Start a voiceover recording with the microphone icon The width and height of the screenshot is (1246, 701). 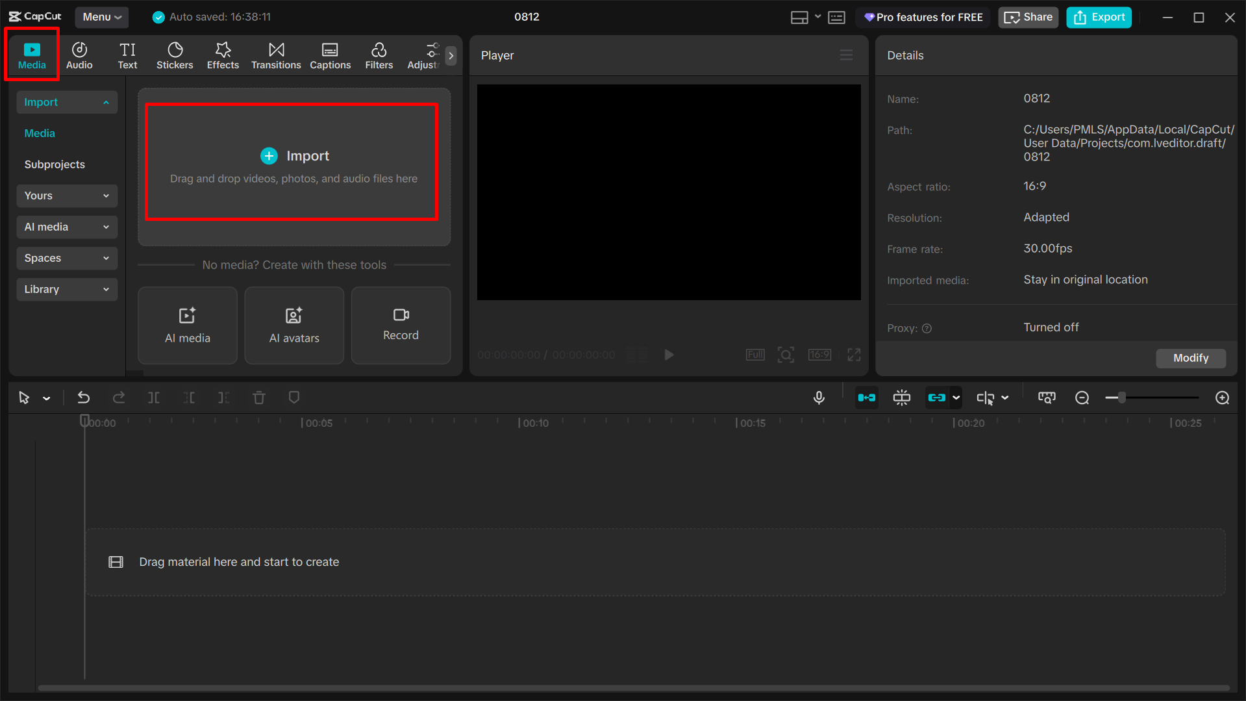(x=819, y=397)
